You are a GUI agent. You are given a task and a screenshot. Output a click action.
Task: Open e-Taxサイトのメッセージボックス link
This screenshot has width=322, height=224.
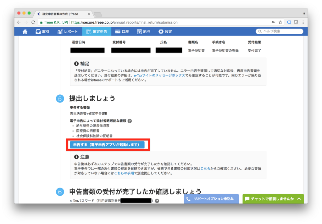pos(159,76)
